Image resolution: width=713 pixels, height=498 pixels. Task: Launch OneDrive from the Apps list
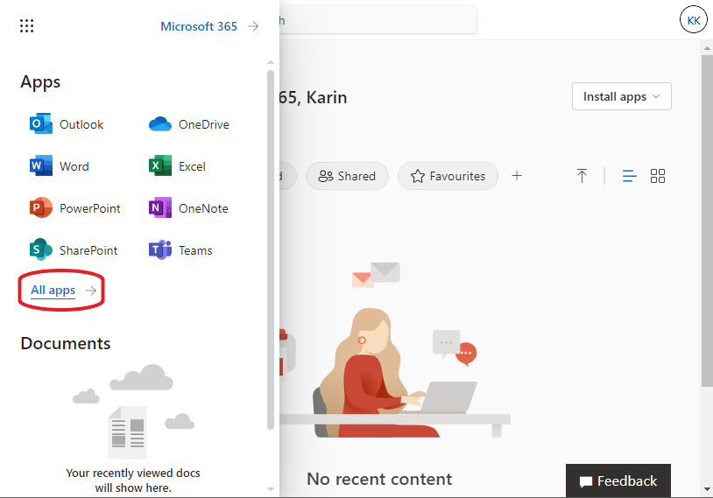tap(189, 124)
